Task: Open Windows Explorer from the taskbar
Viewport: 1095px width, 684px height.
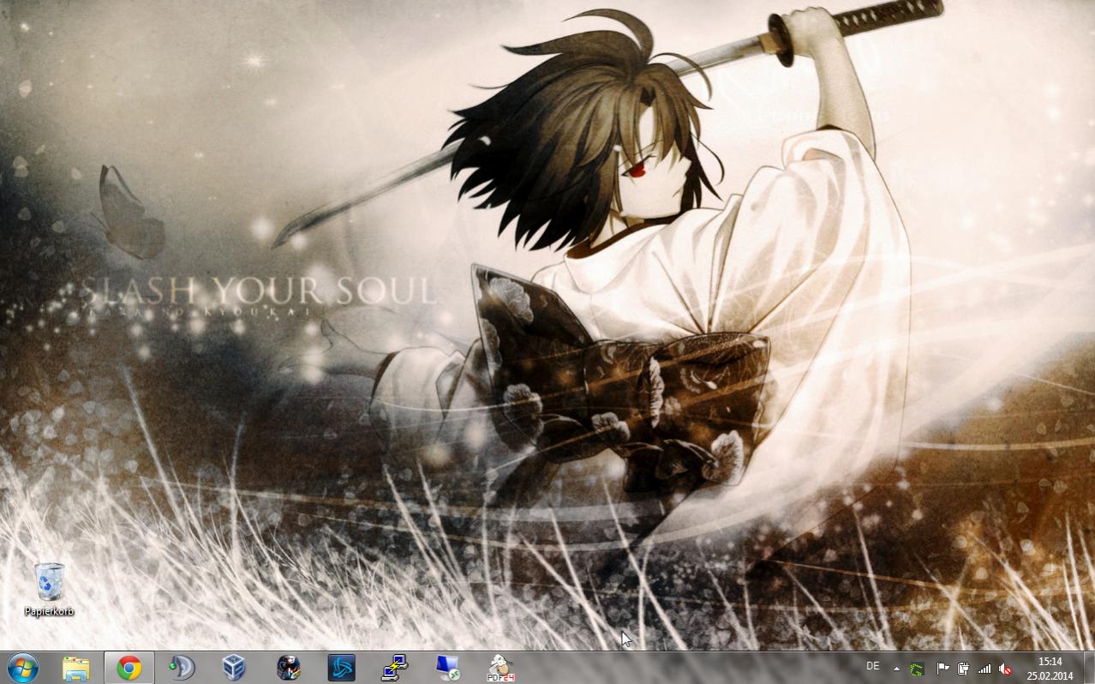Action: click(75, 668)
